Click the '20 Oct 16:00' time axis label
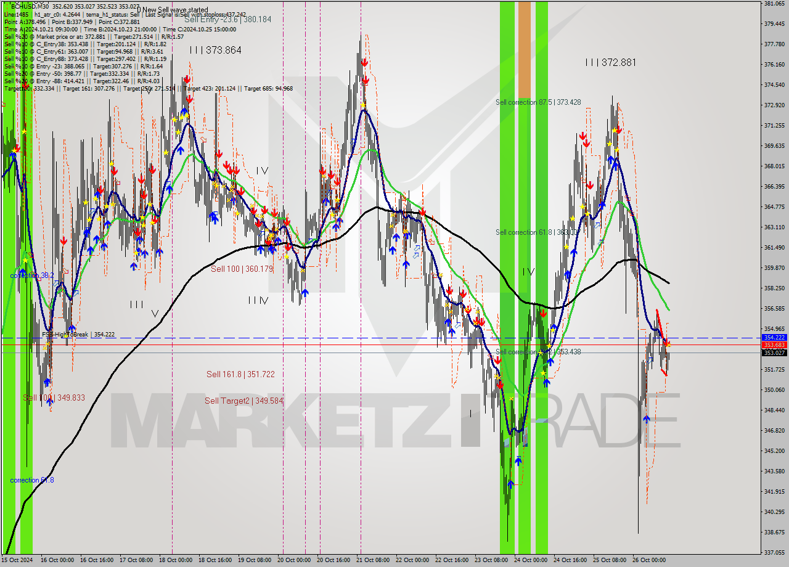 click(333, 560)
